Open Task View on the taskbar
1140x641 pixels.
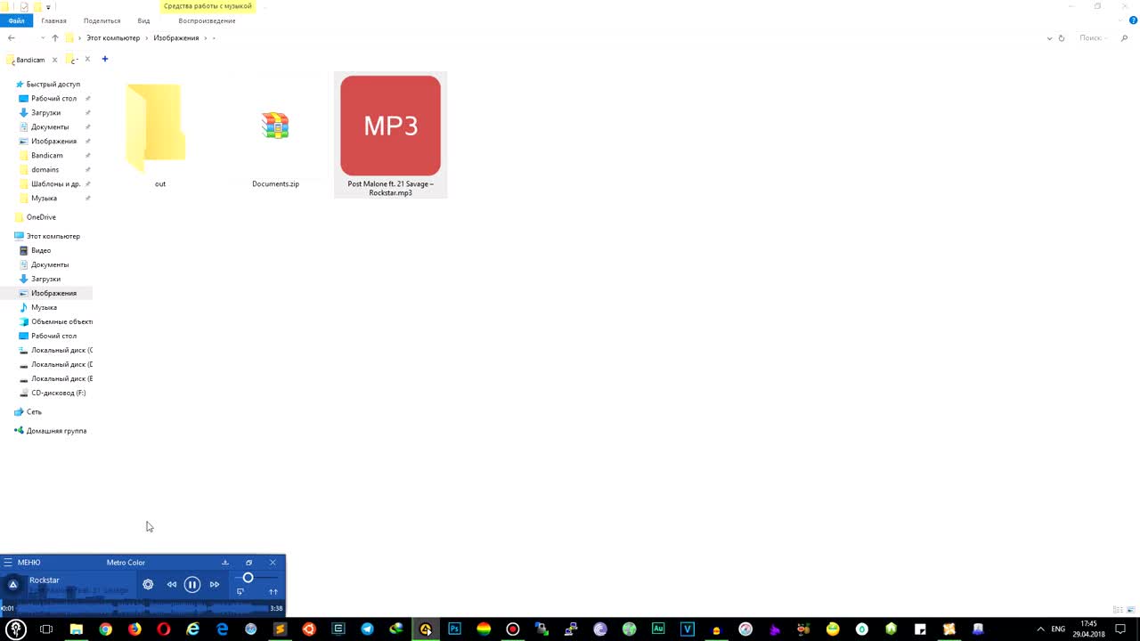46,629
